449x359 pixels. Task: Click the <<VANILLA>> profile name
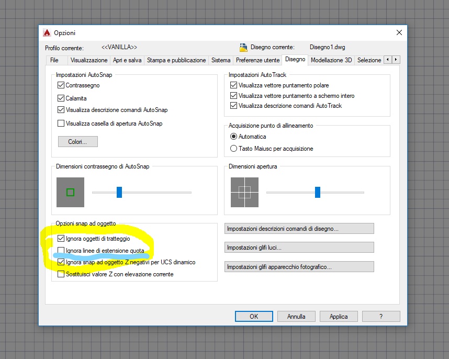point(119,47)
